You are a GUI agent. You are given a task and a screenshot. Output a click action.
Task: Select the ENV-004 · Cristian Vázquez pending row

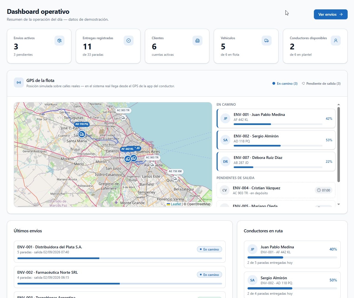point(276,190)
